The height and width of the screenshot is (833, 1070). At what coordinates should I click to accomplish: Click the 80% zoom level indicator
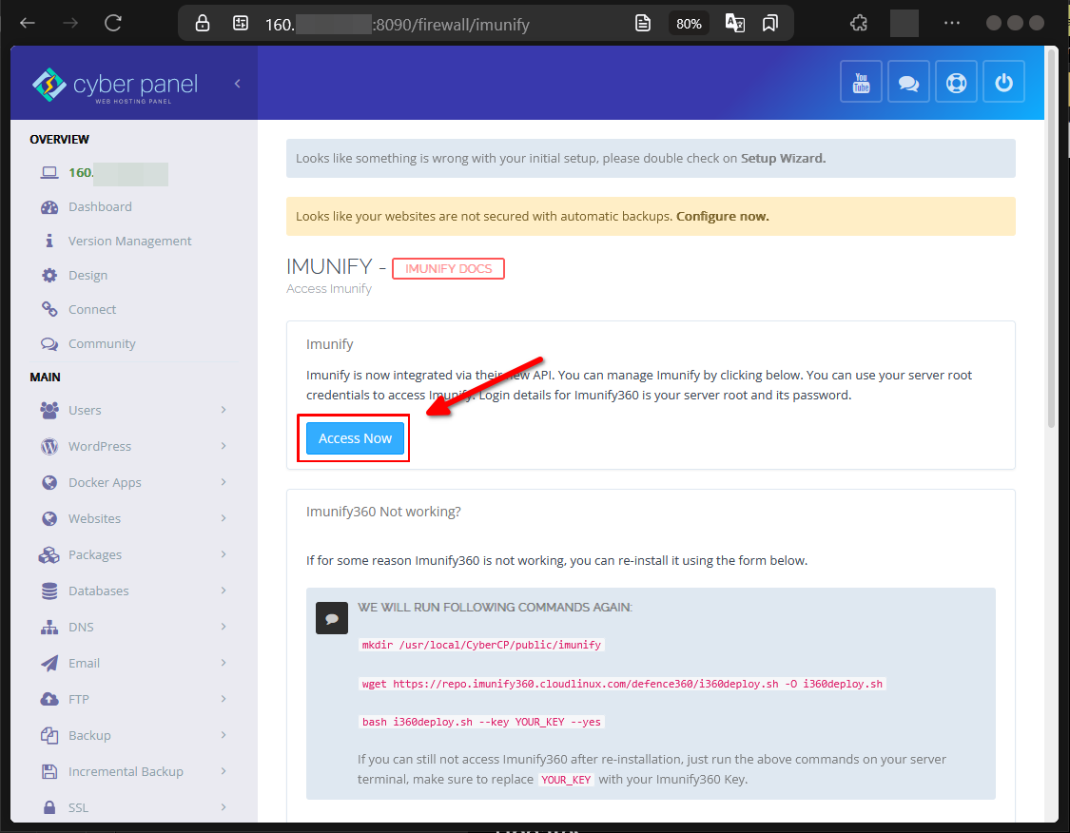tap(688, 24)
